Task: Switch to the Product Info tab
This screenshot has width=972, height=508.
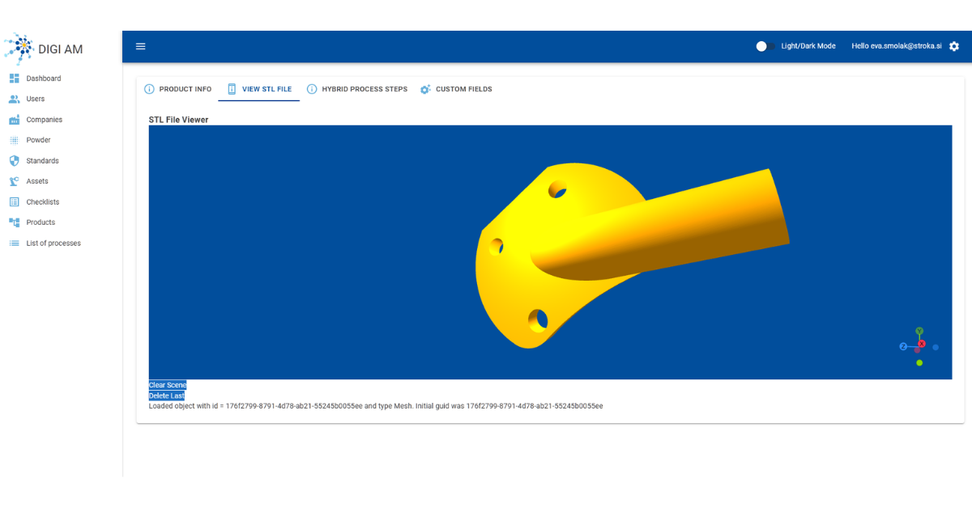Action: [x=178, y=89]
